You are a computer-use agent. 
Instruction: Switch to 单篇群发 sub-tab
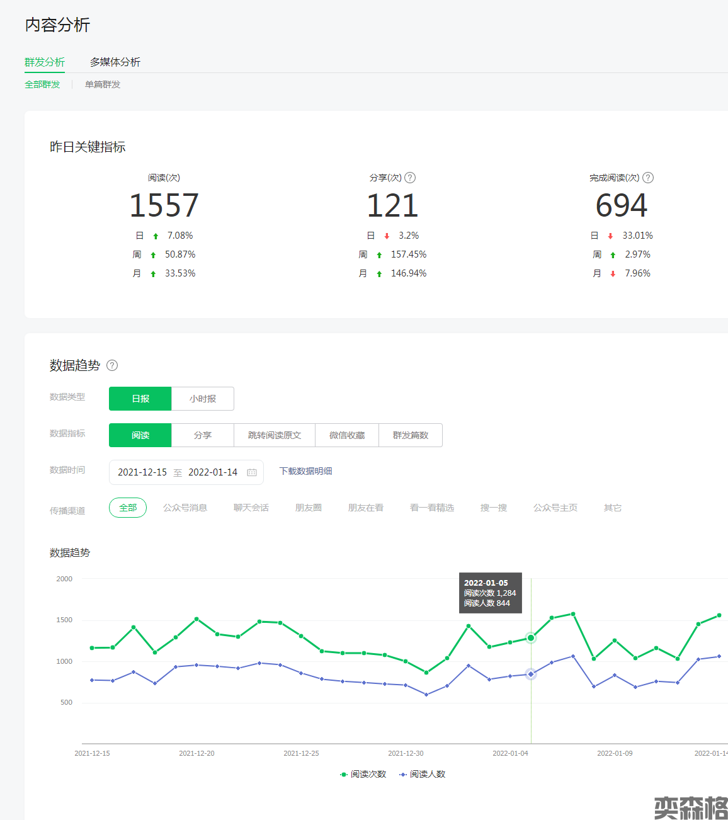tap(103, 84)
